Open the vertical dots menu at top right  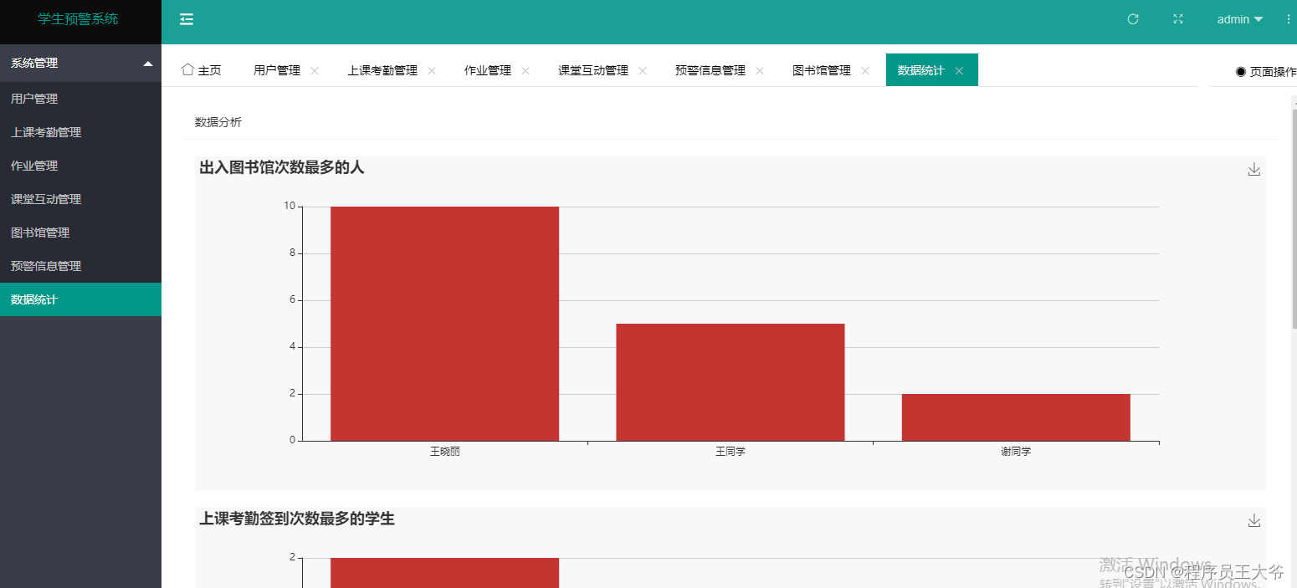1289,18
